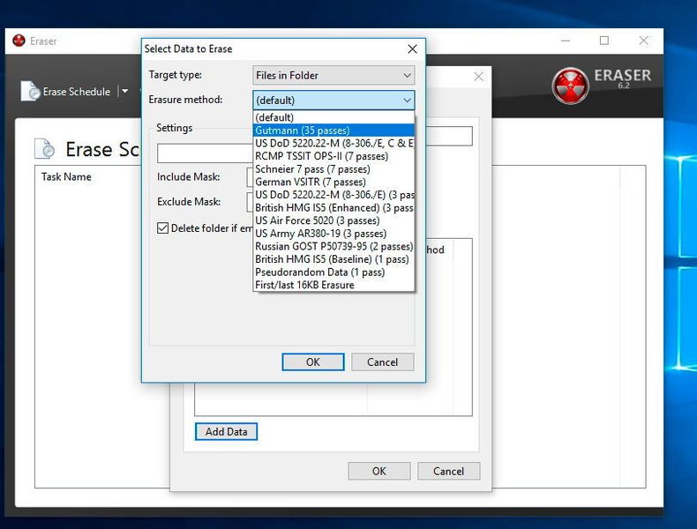Close the Select Data to Erase dialog
This screenshot has width=697, height=529.
(x=413, y=48)
